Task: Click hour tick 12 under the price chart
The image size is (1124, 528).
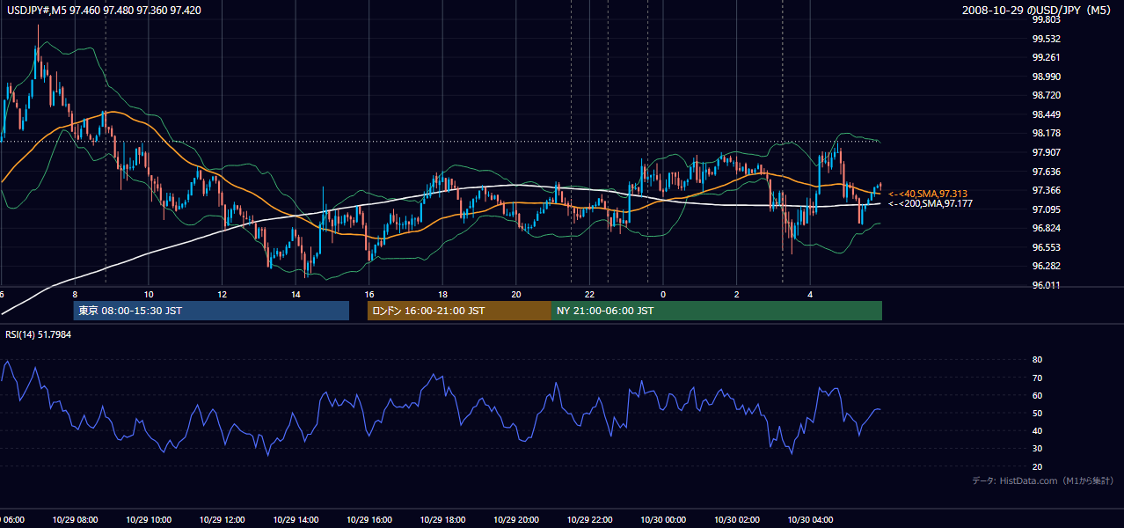Action: click(x=222, y=294)
